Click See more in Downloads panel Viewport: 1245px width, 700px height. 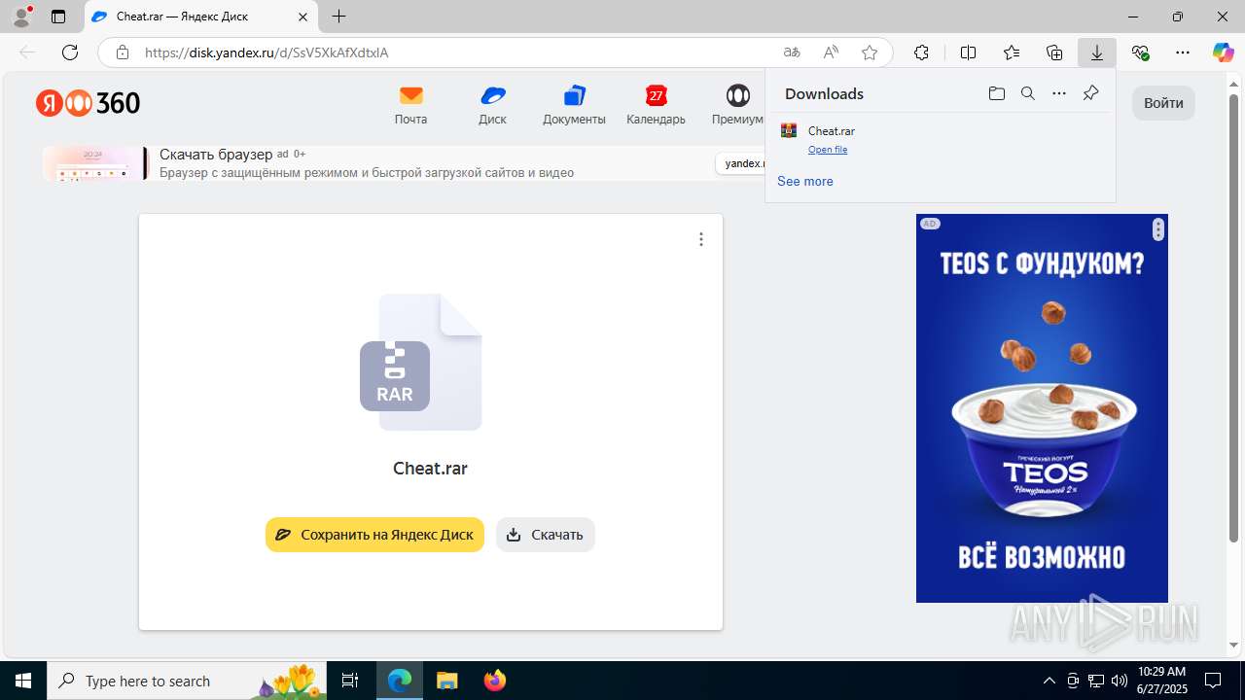coord(805,181)
